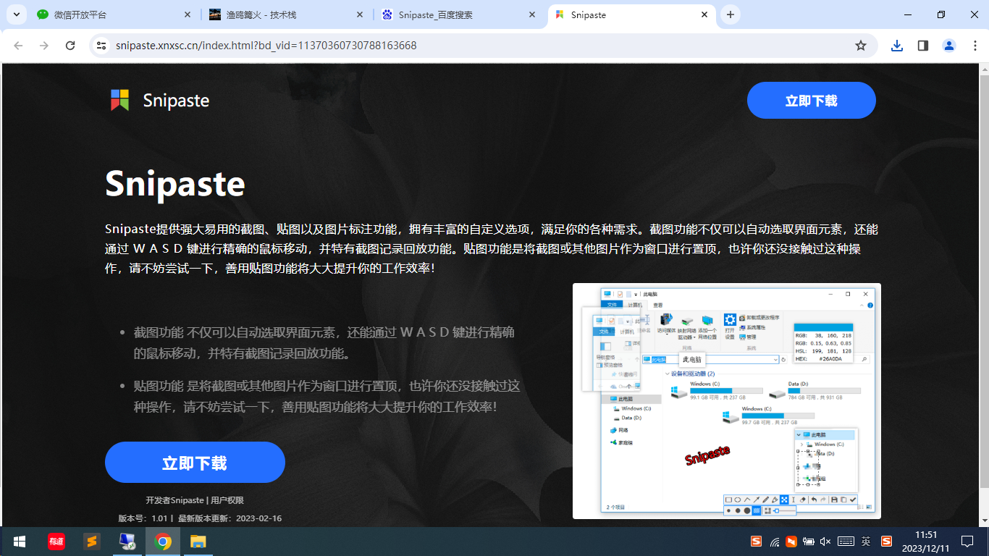
Task: Click the Snipaste logo in page header
Action: (x=160, y=100)
